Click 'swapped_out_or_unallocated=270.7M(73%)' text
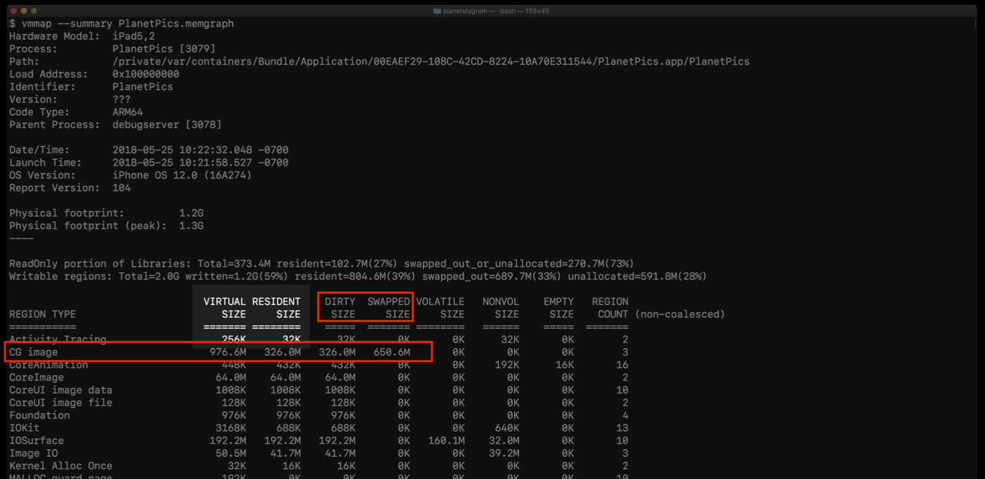Image resolution: width=985 pixels, height=479 pixels. click(519, 264)
